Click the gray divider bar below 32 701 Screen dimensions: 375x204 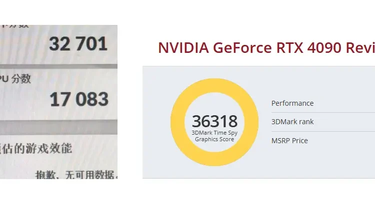58,66
